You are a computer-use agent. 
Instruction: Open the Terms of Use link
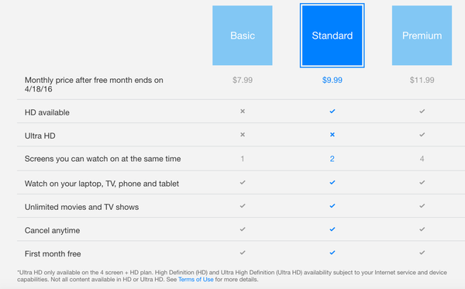click(196, 280)
